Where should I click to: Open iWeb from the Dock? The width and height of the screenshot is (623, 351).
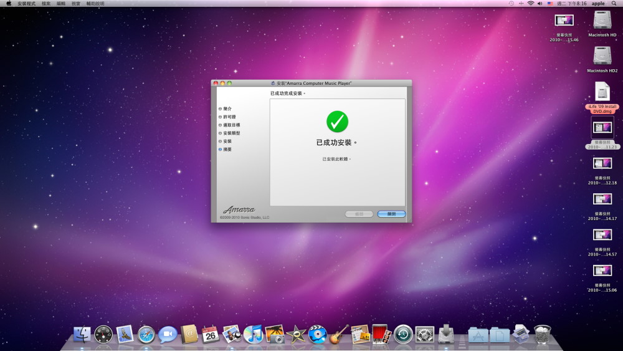[360, 334]
